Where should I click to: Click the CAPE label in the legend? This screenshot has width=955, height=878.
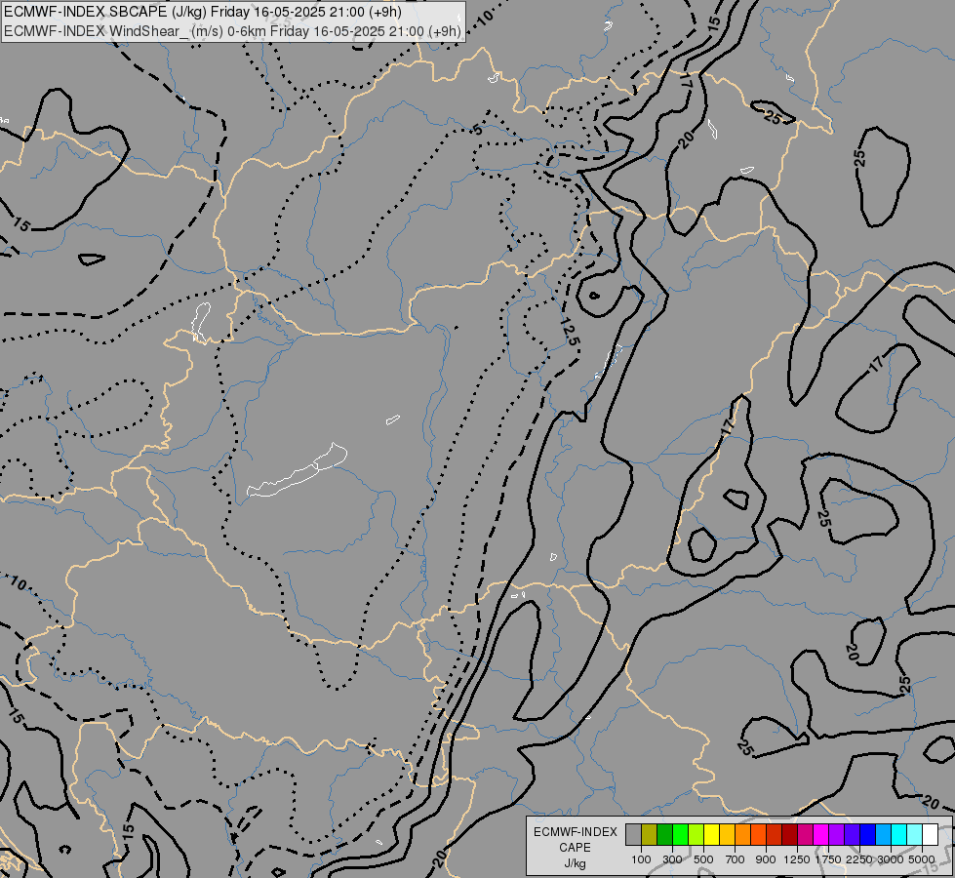point(575,848)
